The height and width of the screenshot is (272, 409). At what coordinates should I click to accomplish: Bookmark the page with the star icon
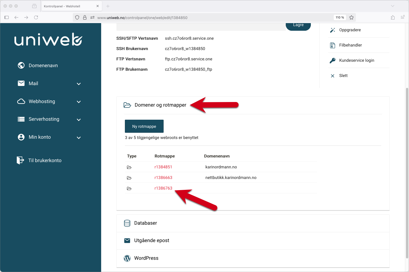tap(351, 17)
